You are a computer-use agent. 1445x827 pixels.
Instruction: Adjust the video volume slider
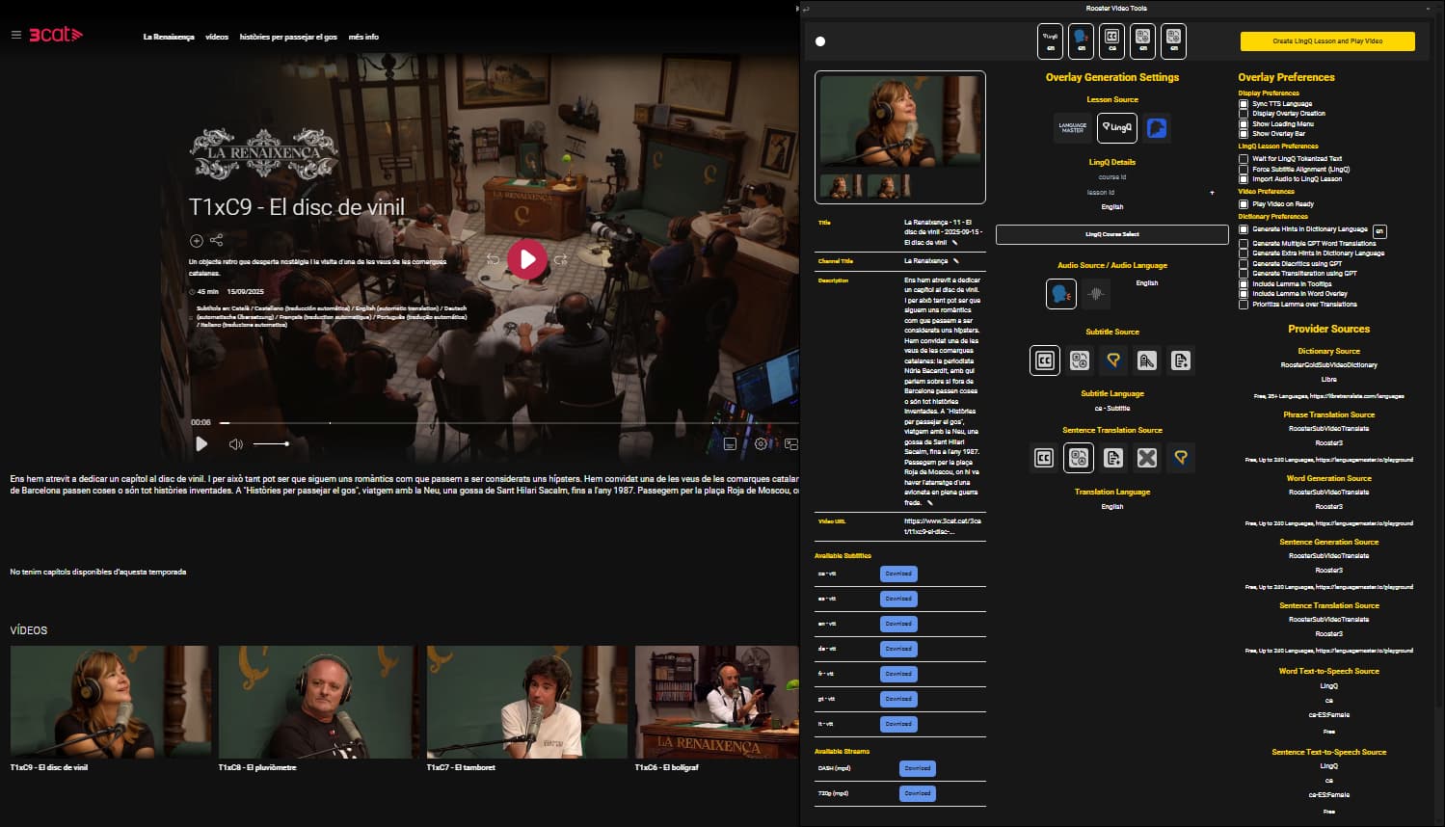271,444
